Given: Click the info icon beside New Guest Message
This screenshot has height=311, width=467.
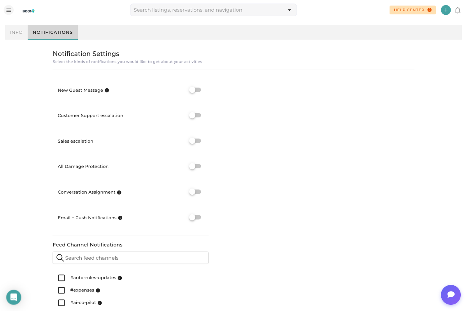Looking at the screenshot, I should coord(107,90).
